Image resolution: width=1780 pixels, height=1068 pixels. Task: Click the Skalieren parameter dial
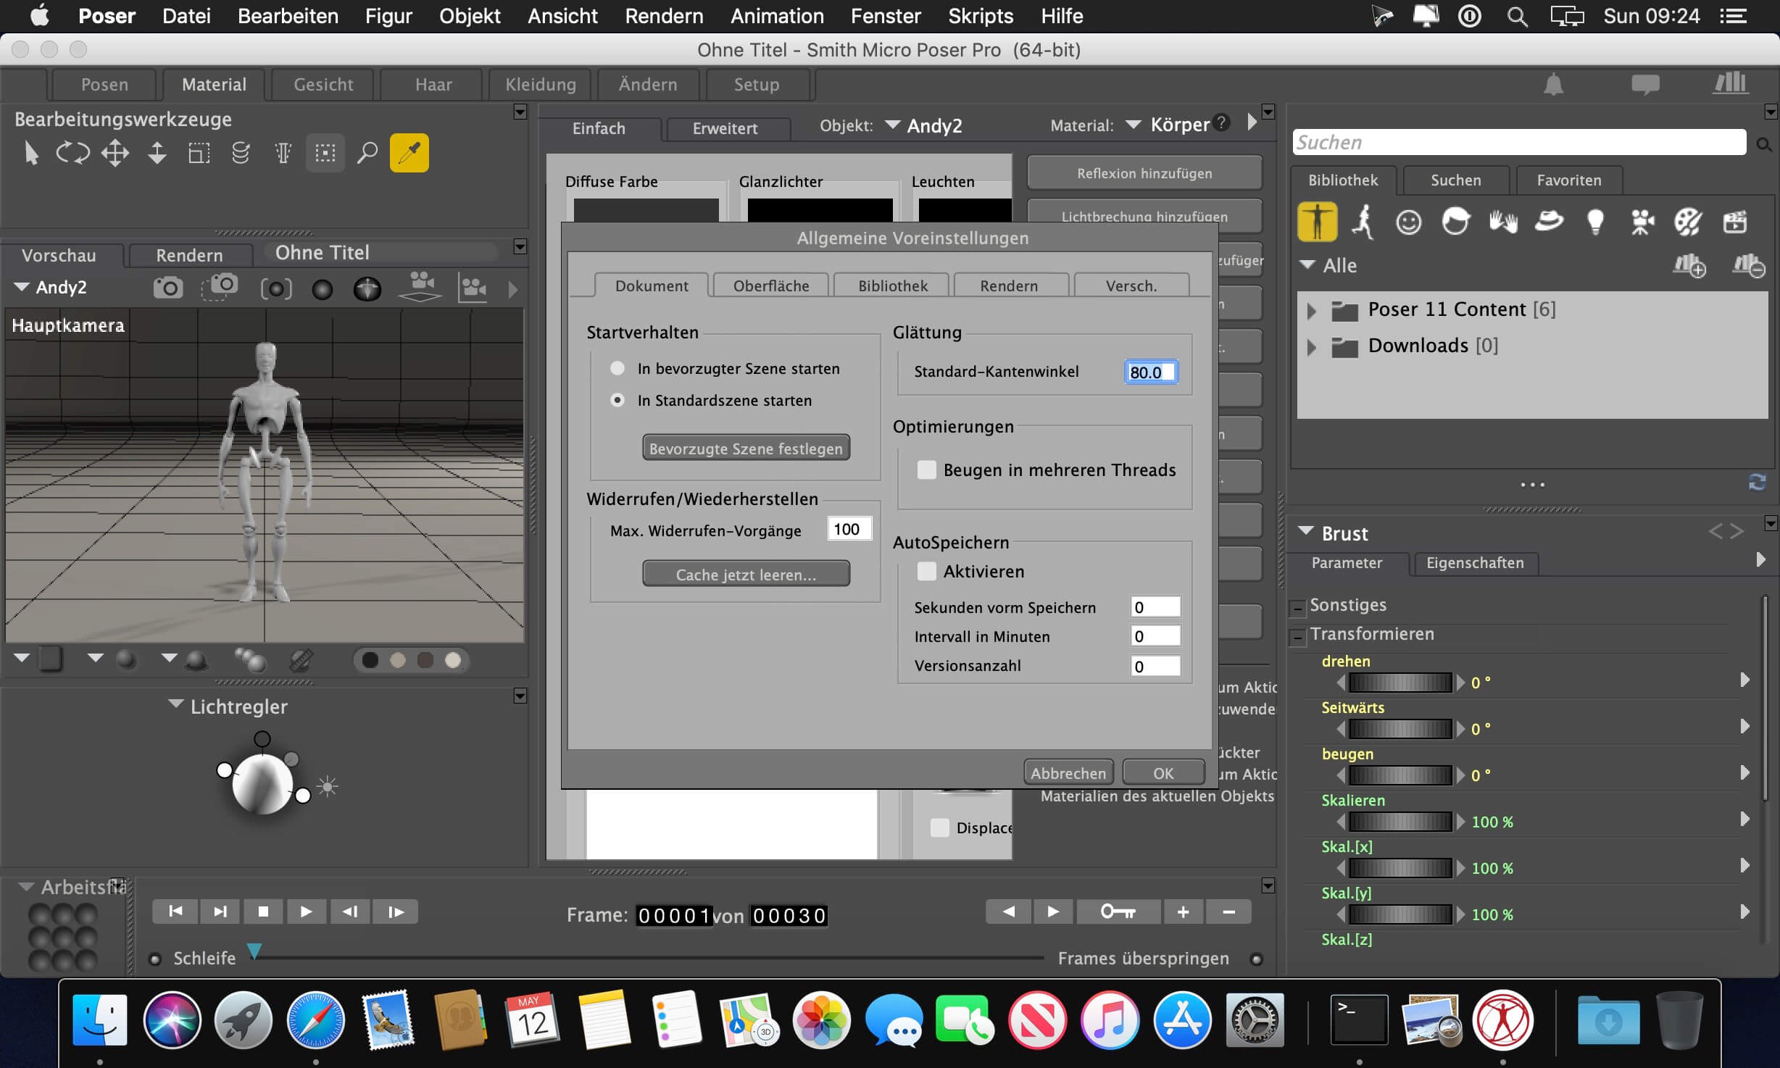(1400, 822)
